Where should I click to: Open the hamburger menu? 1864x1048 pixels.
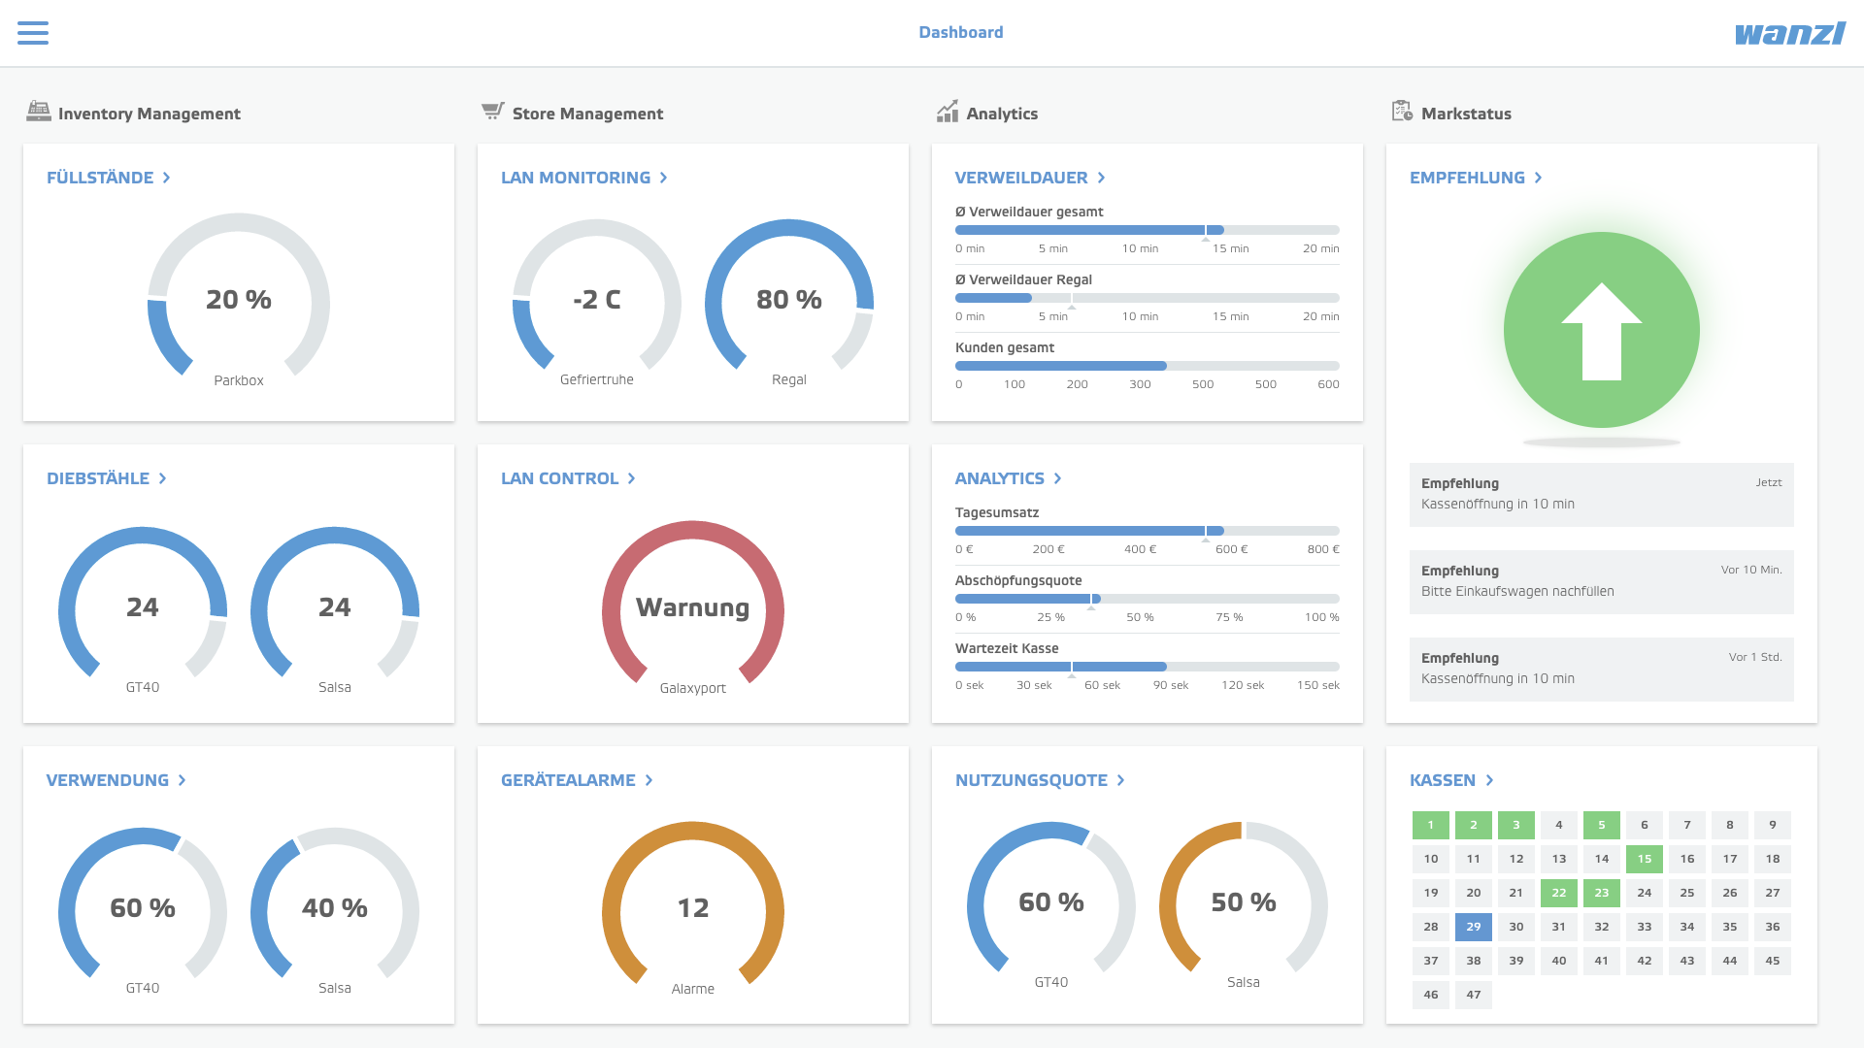(x=33, y=33)
